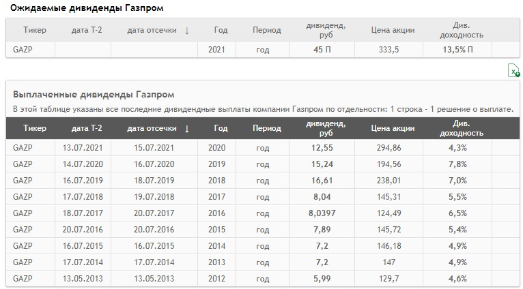Select the share price 294,86

tap(389, 148)
